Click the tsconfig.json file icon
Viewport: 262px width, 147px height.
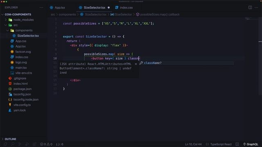click(10, 94)
